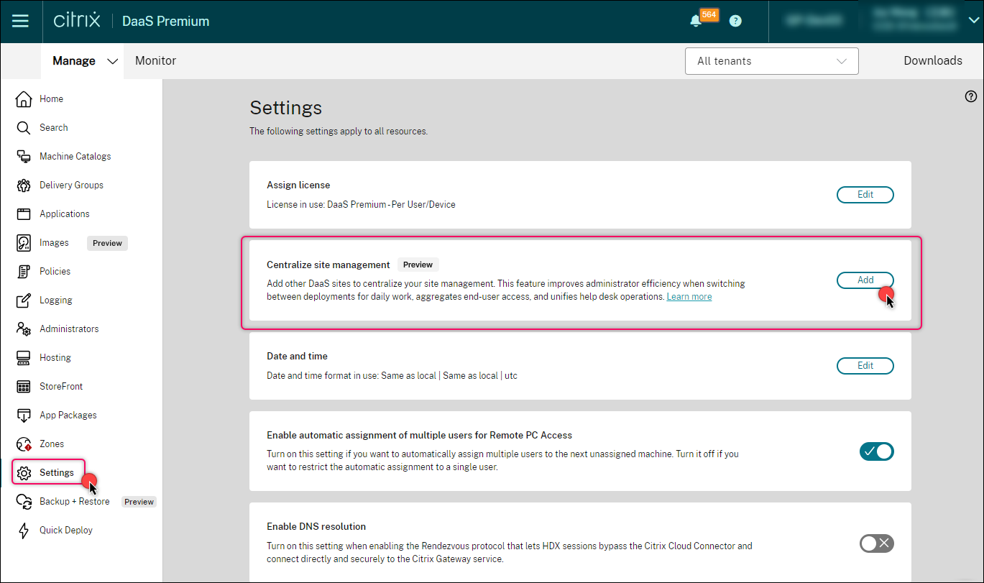
Task: Disable automatic assignment for Remote PC Access
Action: coord(876,451)
